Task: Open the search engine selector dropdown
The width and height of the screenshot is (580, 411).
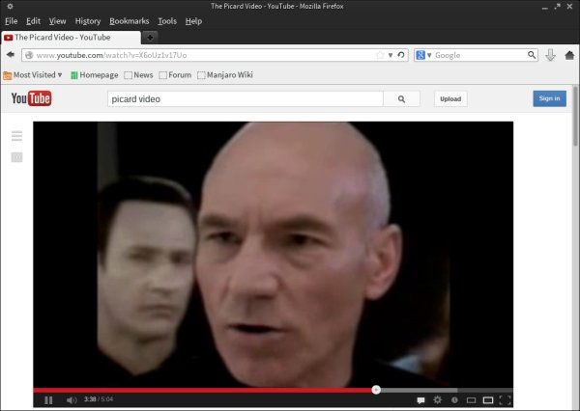Action: tap(423, 55)
